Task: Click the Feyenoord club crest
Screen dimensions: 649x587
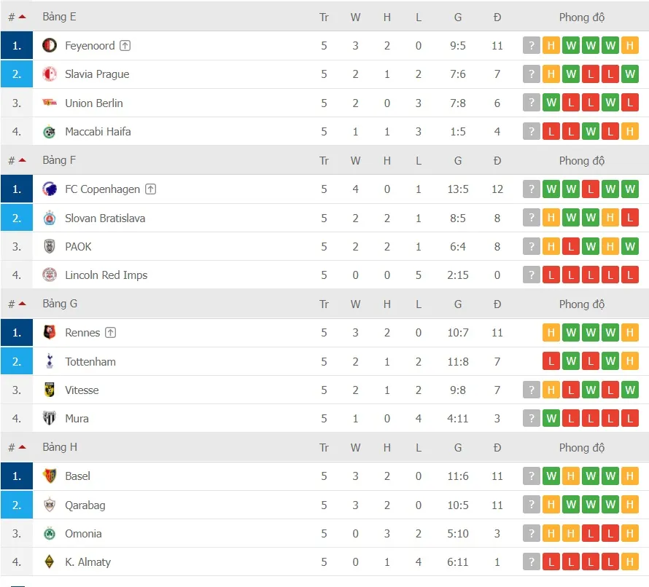Action: (x=48, y=45)
